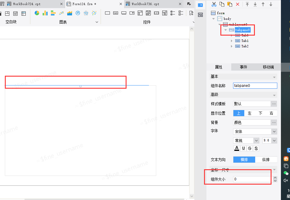
Task: Collapse the body tree node
Action: pos(214,19)
